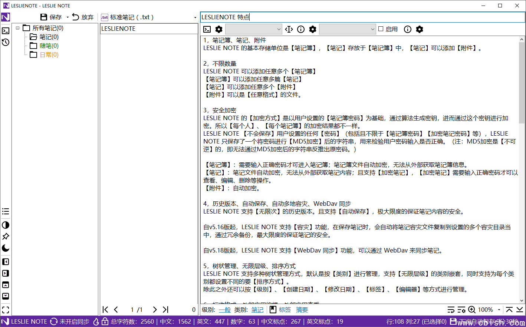Viewport: 526px width, 327px height.
Task: Open the terminal/command icon in left sidebar
Action: point(5,31)
